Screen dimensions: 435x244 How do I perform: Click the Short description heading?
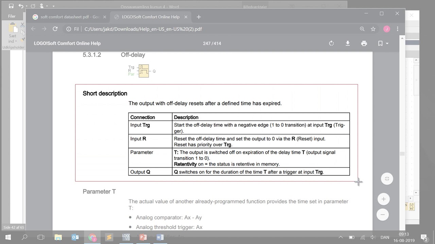coord(105,94)
